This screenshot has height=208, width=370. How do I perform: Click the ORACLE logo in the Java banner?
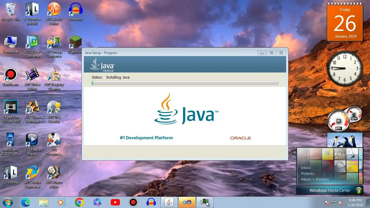pyautogui.click(x=240, y=138)
